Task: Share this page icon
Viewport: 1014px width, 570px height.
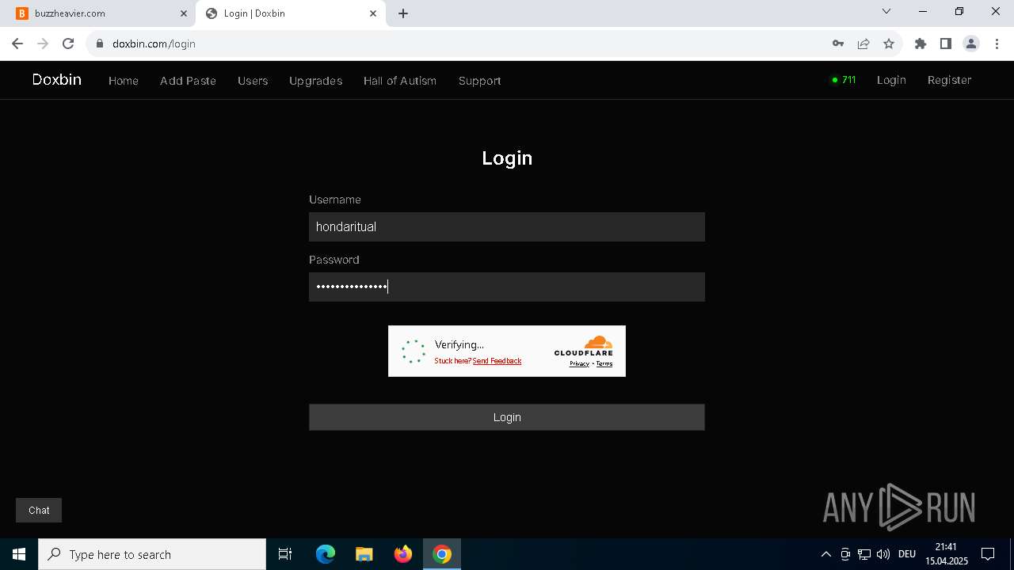Action: pos(863,44)
